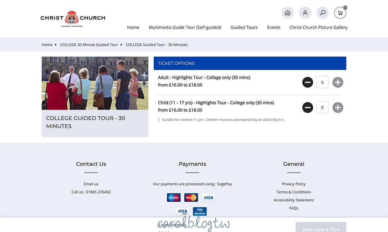The image size is (388, 232).
Task: Decrease Adult ticket quantity with minus
Action: coord(308,82)
